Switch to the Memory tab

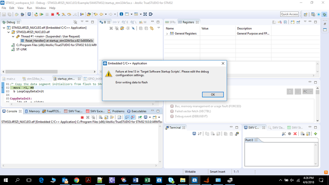[x=32, y=111]
